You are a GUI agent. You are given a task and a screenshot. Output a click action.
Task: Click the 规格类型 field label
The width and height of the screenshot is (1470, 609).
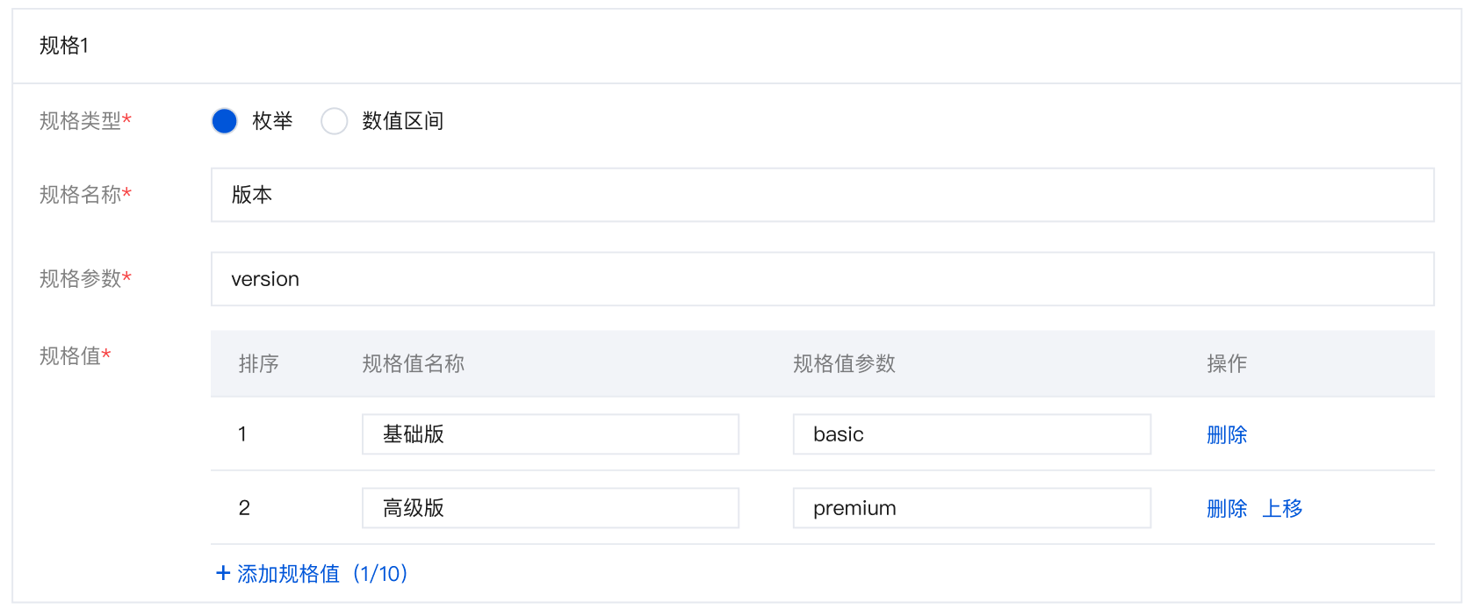pos(80,121)
